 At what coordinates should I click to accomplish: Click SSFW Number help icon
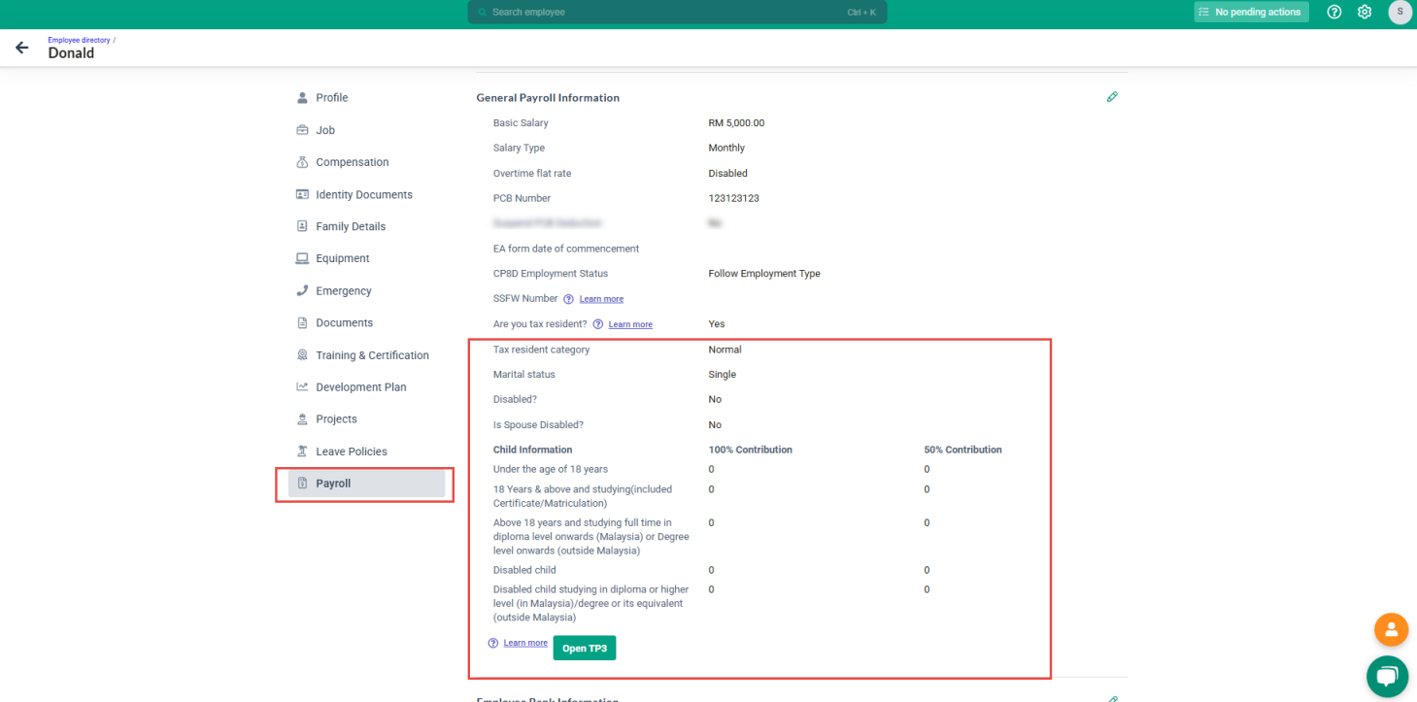tap(568, 299)
